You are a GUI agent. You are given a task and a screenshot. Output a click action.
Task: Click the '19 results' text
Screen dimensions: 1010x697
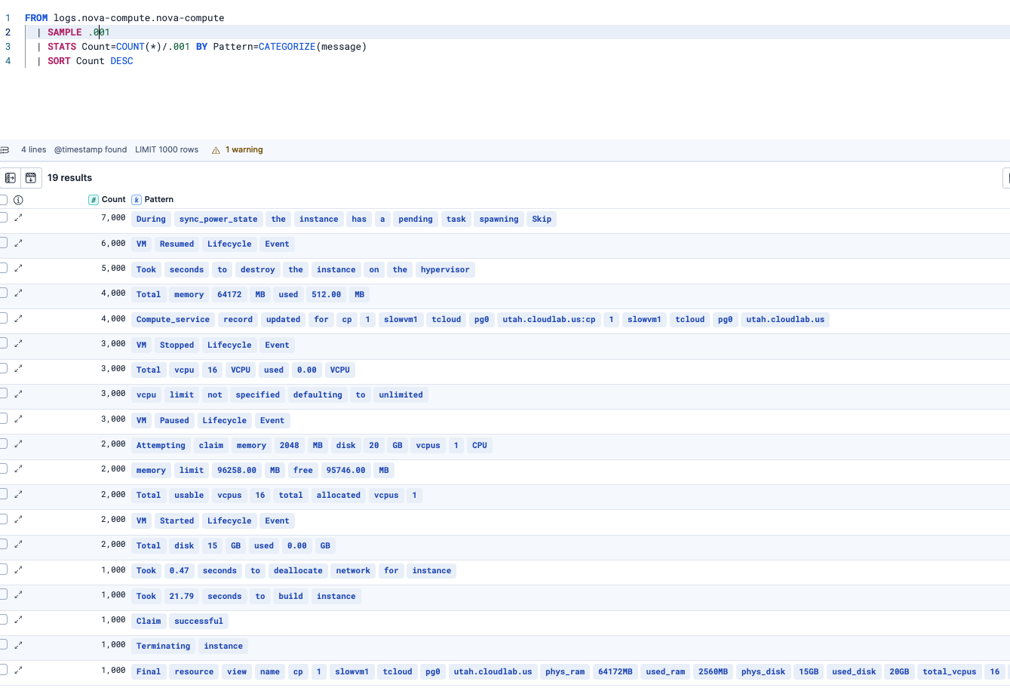(x=69, y=178)
